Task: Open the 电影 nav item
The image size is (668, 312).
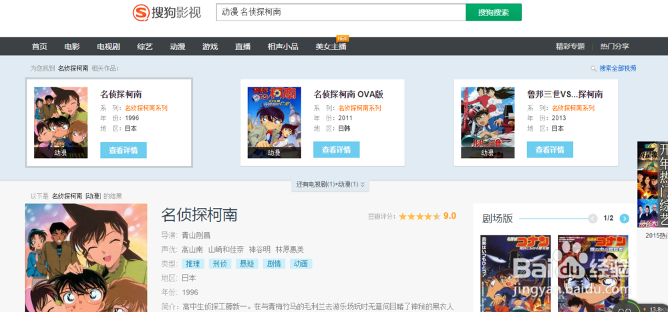Action: [x=72, y=47]
